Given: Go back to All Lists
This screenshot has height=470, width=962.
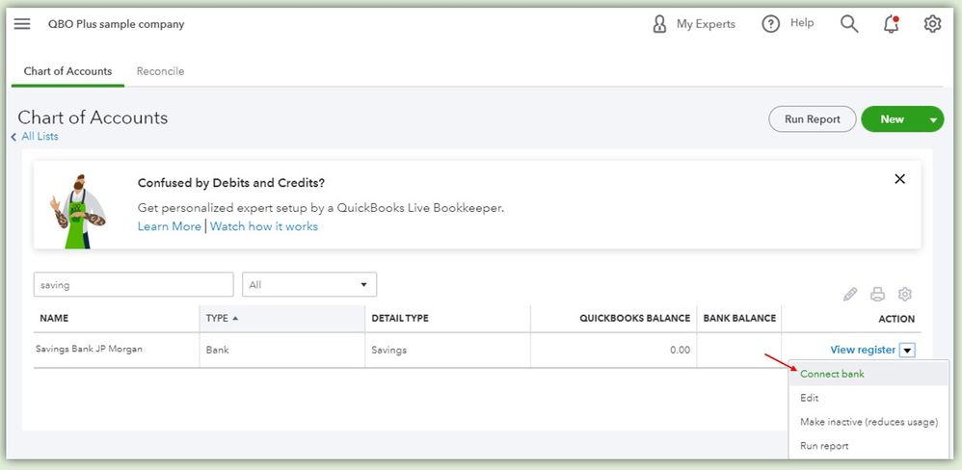Looking at the screenshot, I should click(39, 137).
